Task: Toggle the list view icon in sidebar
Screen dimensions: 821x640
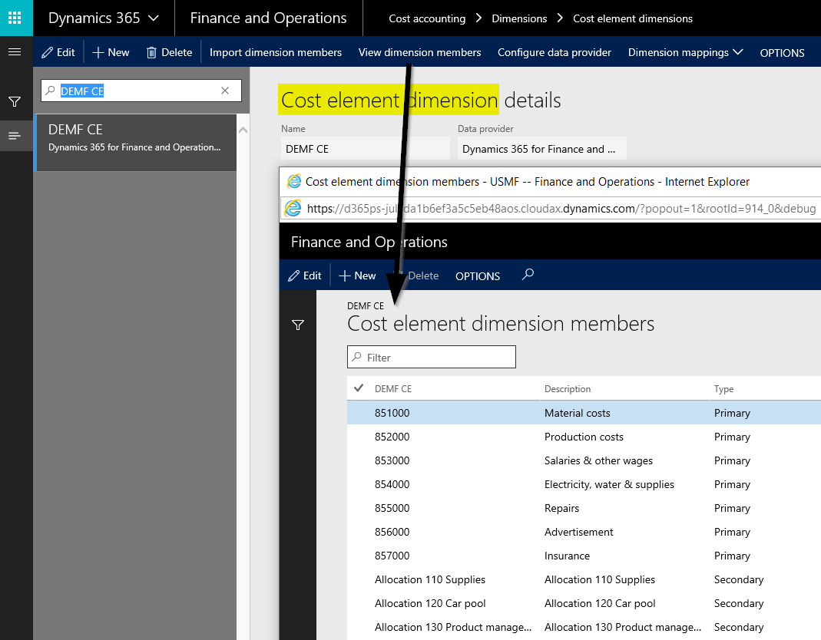Action: 15,136
